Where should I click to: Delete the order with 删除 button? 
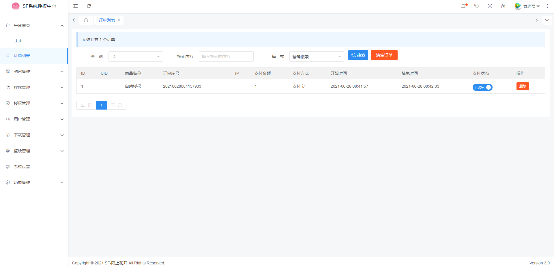click(x=523, y=86)
